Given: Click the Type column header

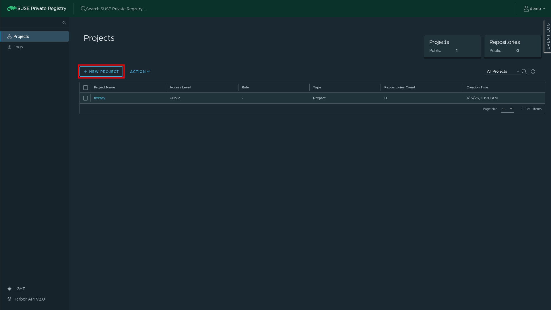Looking at the screenshot, I should coord(317,87).
